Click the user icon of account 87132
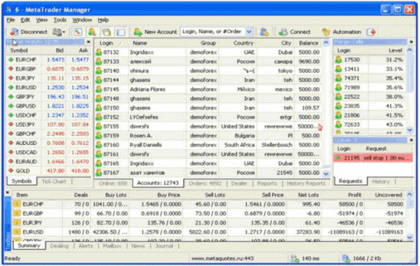 point(99,52)
